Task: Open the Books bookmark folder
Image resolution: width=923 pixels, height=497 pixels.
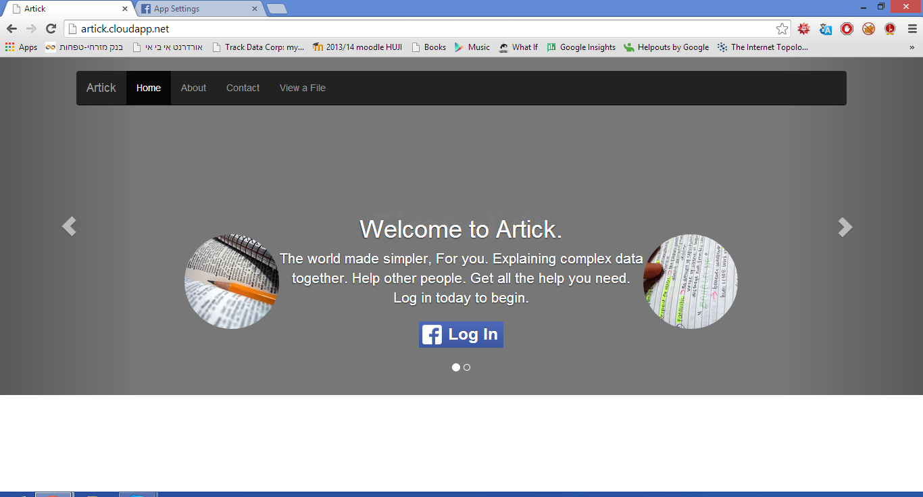Action: pyautogui.click(x=429, y=47)
